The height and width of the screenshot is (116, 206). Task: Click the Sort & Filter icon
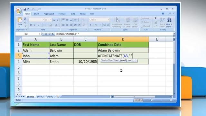click(162, 20)
